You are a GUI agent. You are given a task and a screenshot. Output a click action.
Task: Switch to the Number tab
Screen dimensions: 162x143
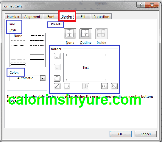pos(13,17)
